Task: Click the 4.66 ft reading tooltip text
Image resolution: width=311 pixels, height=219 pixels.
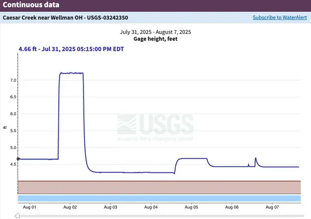Action: pyautogui.click(x=72, y=49)
